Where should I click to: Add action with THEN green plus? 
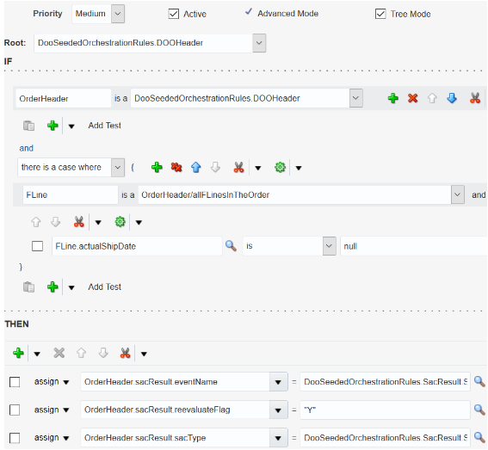[x=18, y=354]
